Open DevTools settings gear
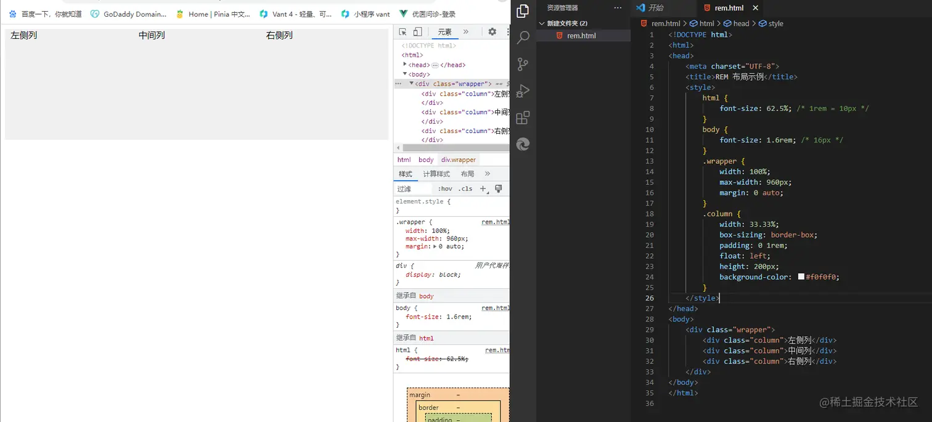The width and height of the screenshot is (932, 422). tap(492, 32)
